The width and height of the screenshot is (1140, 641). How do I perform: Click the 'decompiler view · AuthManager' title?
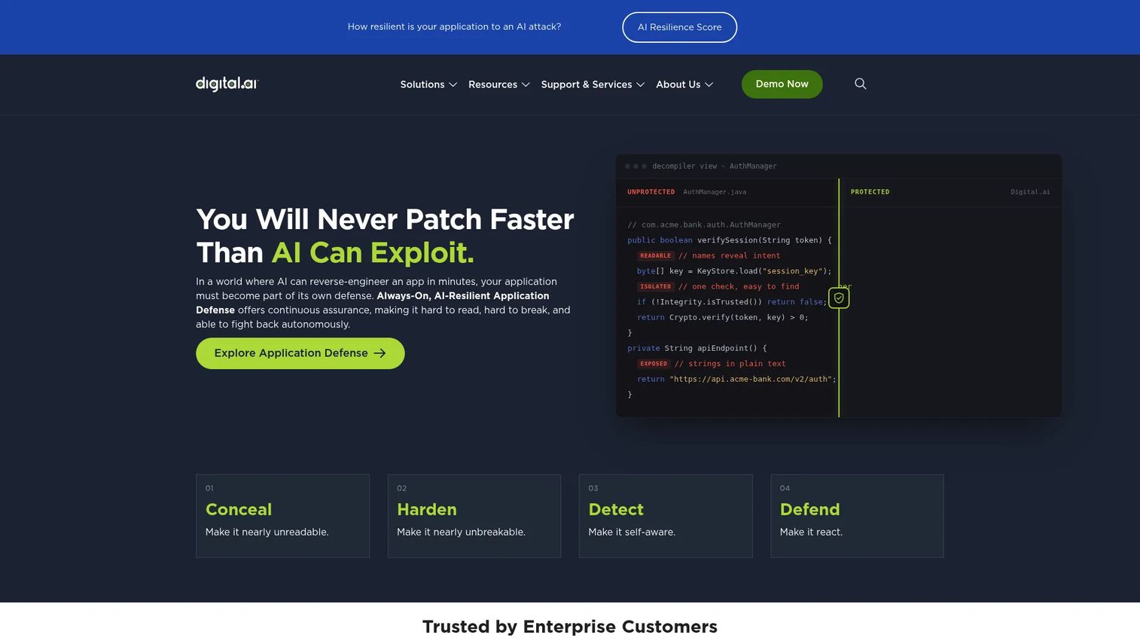click(x=714, y=166)
